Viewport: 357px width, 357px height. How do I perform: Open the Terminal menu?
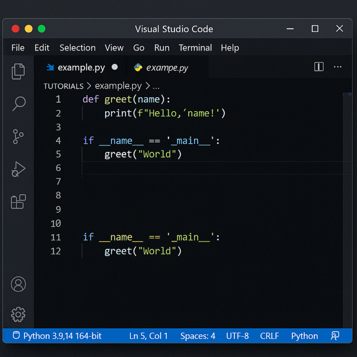coord(195,48)
